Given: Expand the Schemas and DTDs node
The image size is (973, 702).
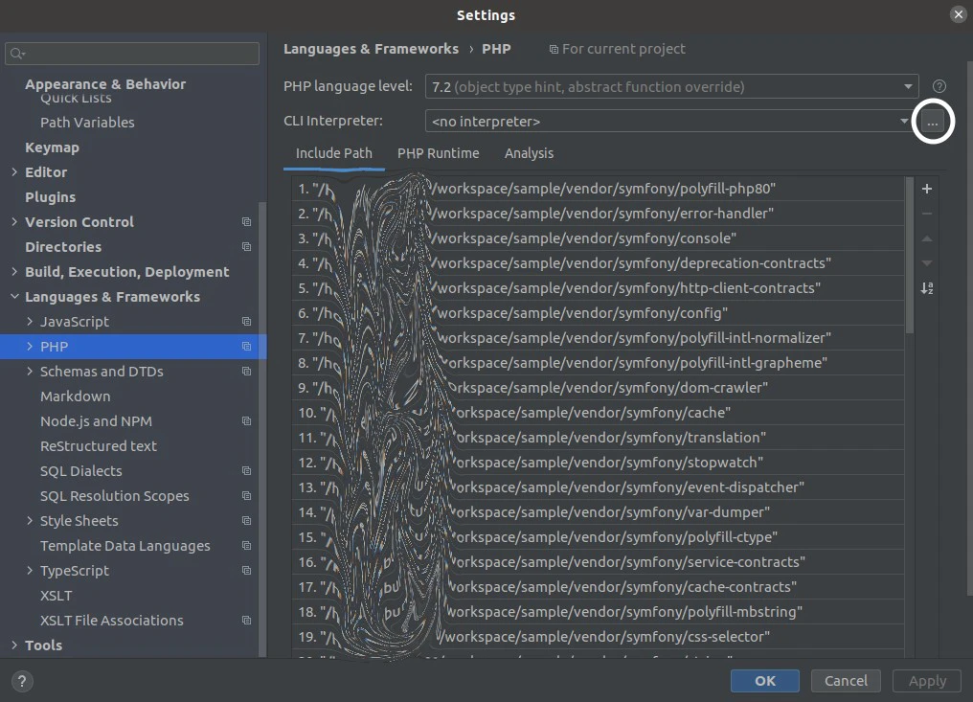Looking at the screenshot, I should [29, 372].
